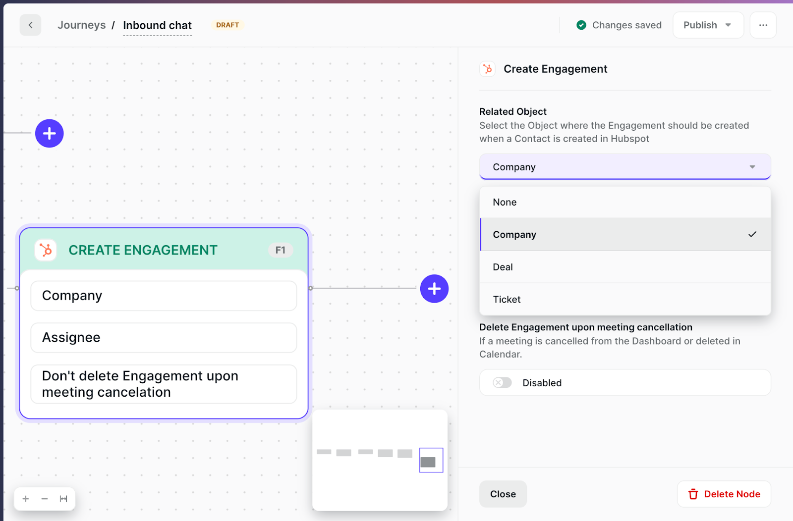Collapse the Related Object dropdown
This screenshot has height=521, width=793.
click(752, 167)
